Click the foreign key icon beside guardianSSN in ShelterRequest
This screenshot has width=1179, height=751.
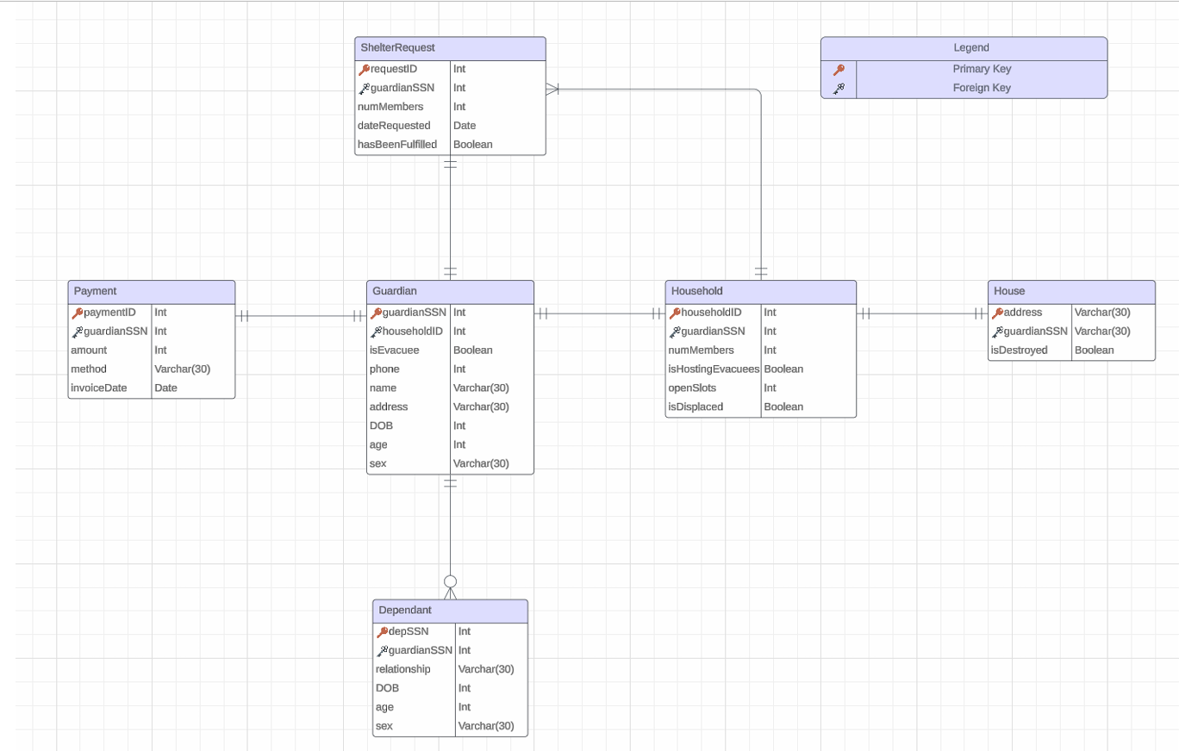[x=365, y=87]
